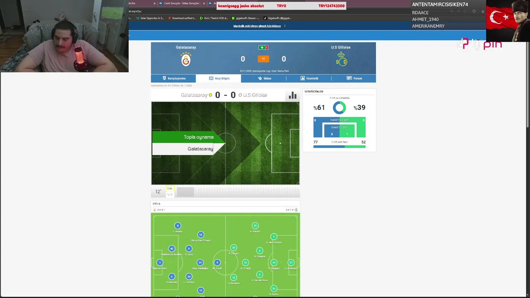This screenshot has height=298, width=530.
Task: Select goalkeeper 37 K. Scherpen
Action: coord(291,262)
